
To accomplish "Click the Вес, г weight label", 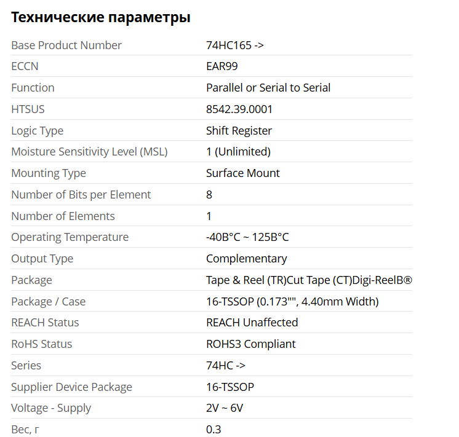I will tap(25, 430).
